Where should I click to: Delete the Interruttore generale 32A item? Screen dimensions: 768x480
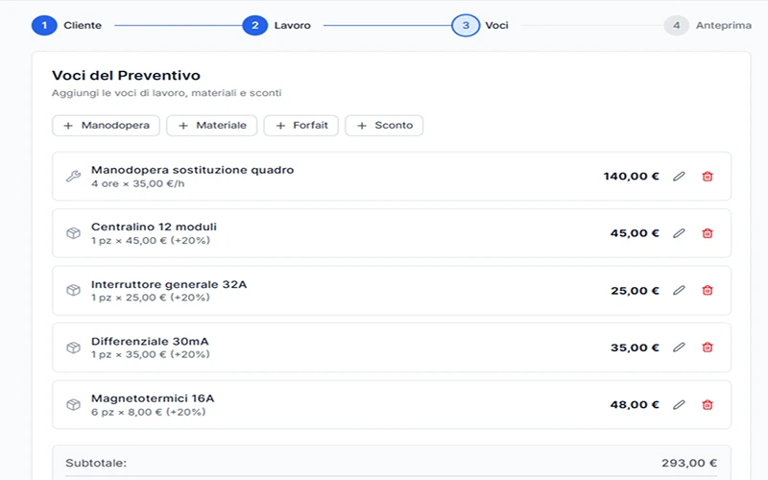[x=708, y=290]
